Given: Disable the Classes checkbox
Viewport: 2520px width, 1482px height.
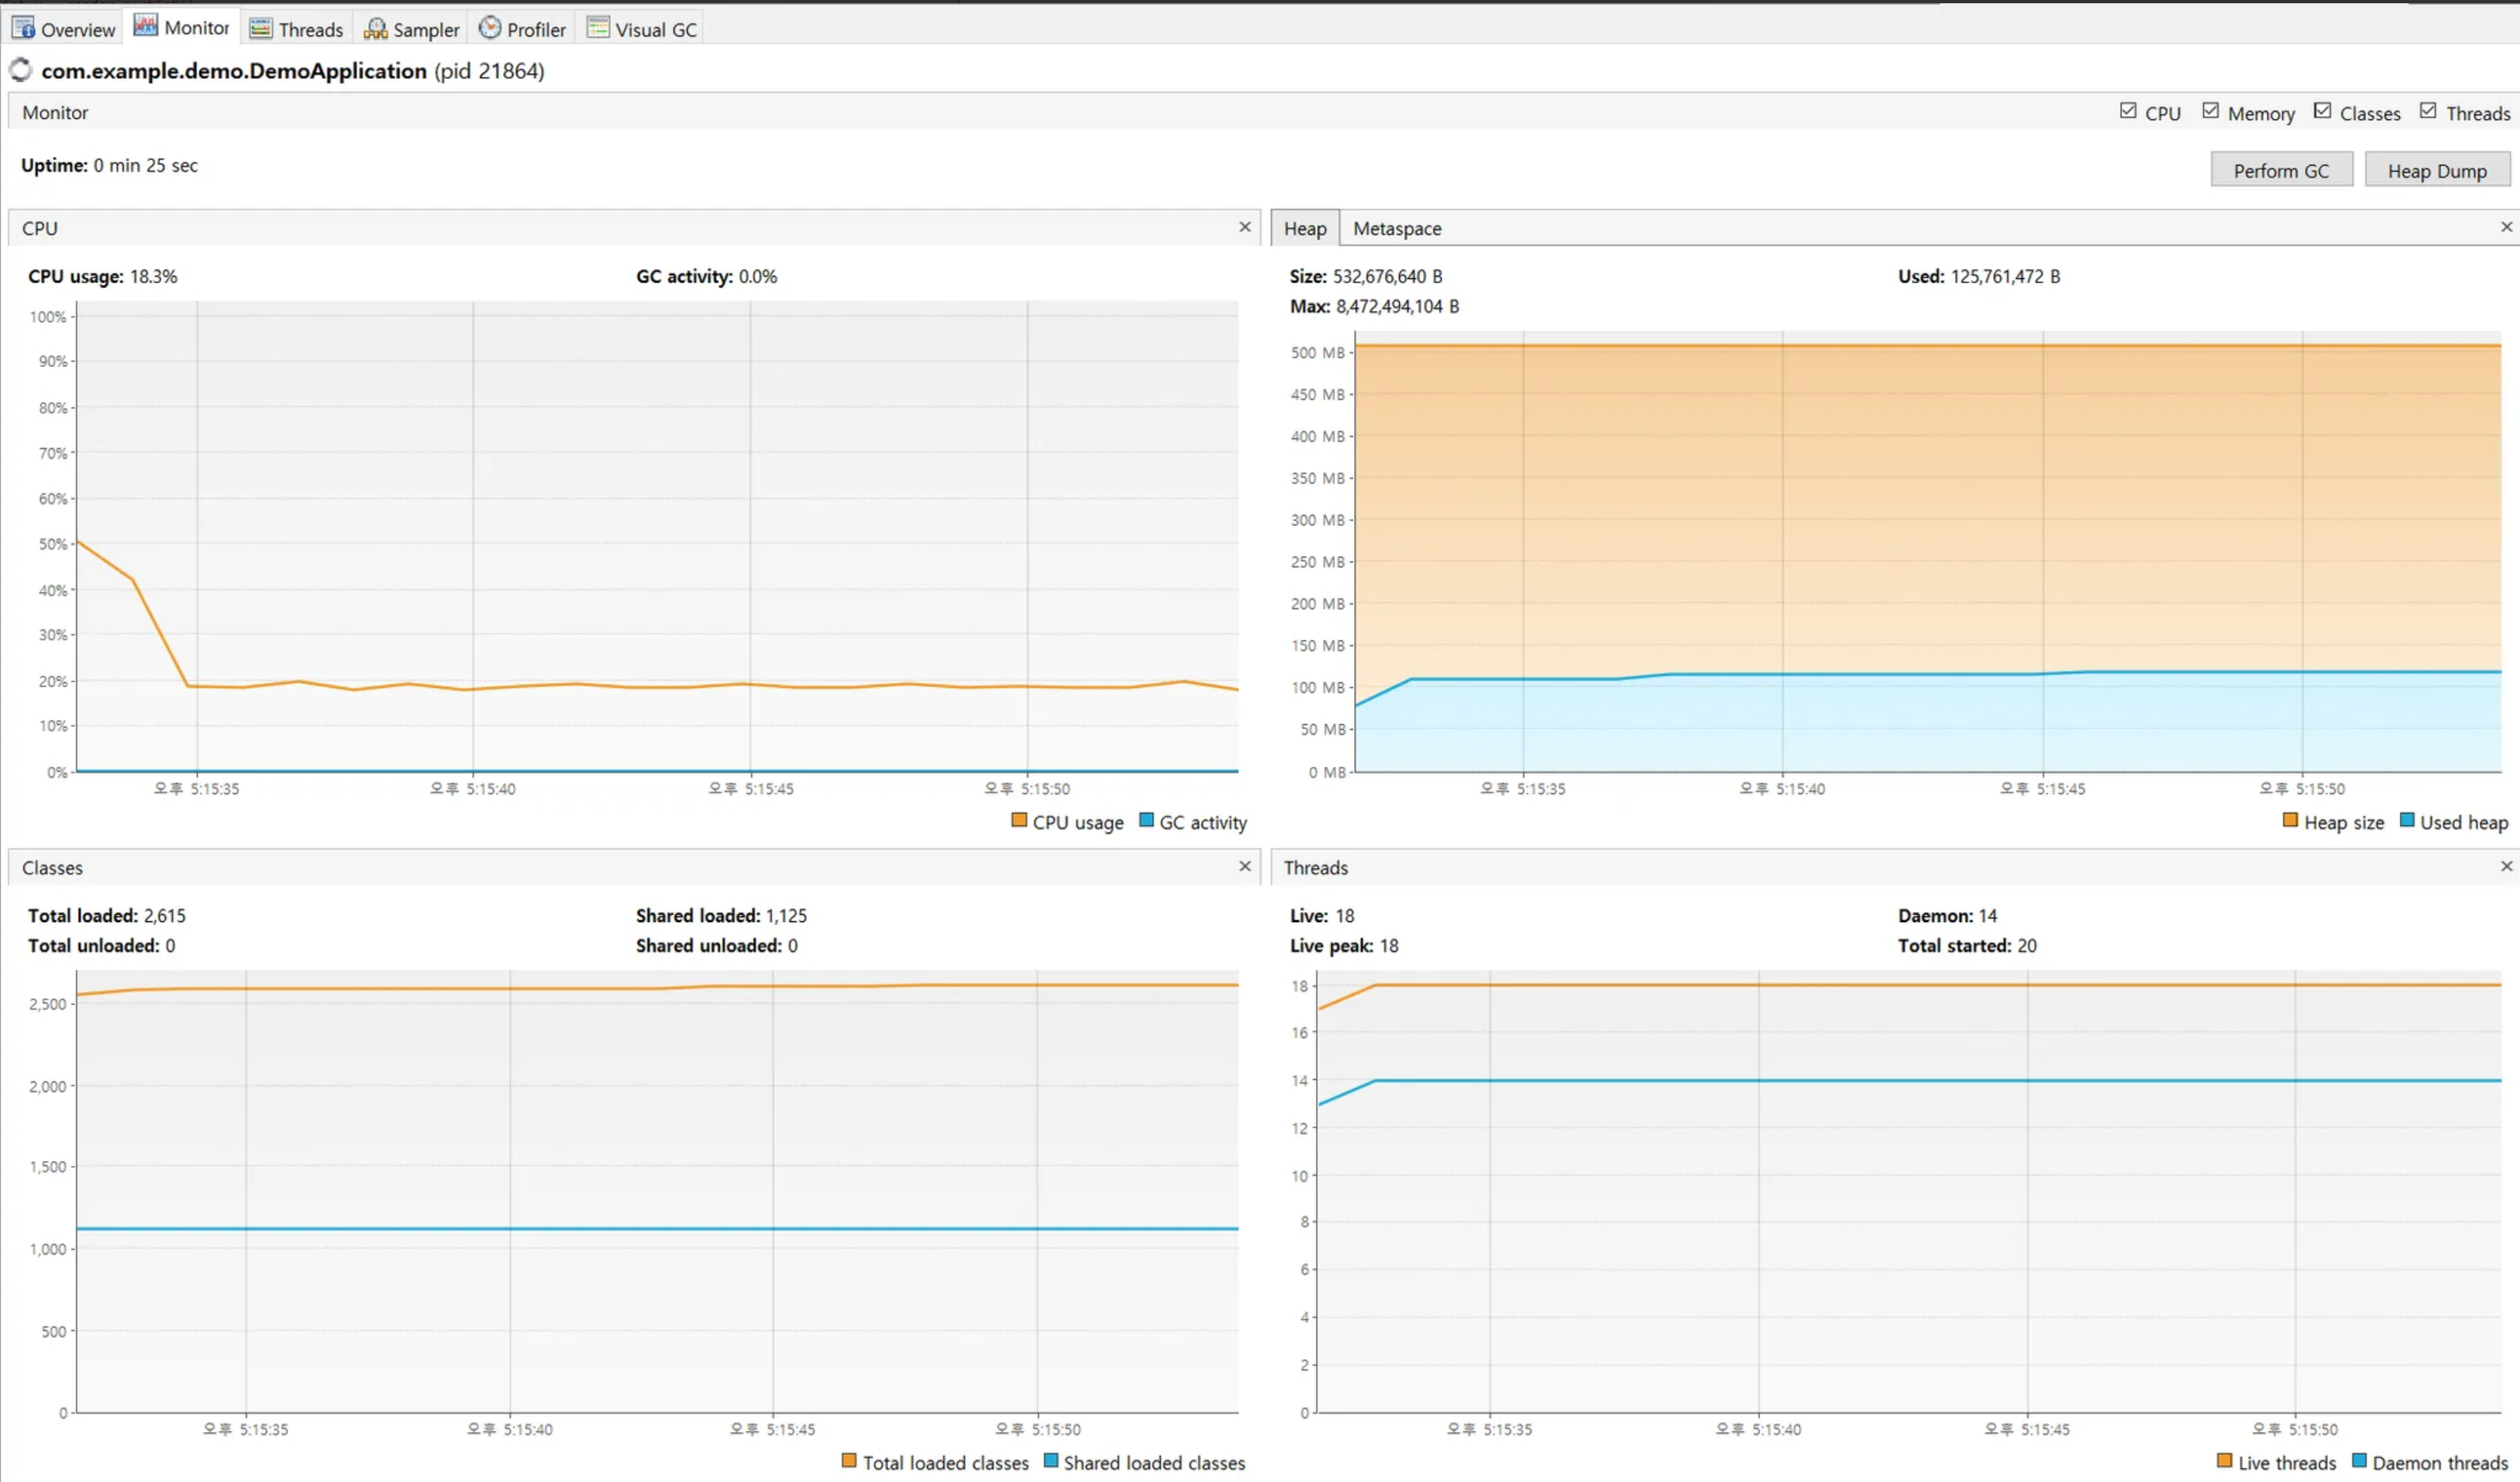Looking at the screenshot, I should point(2323,111).
